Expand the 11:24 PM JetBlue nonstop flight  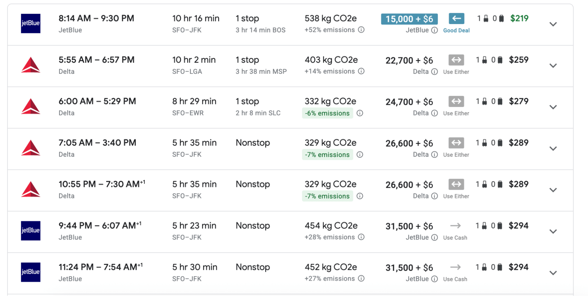(553, 273)
